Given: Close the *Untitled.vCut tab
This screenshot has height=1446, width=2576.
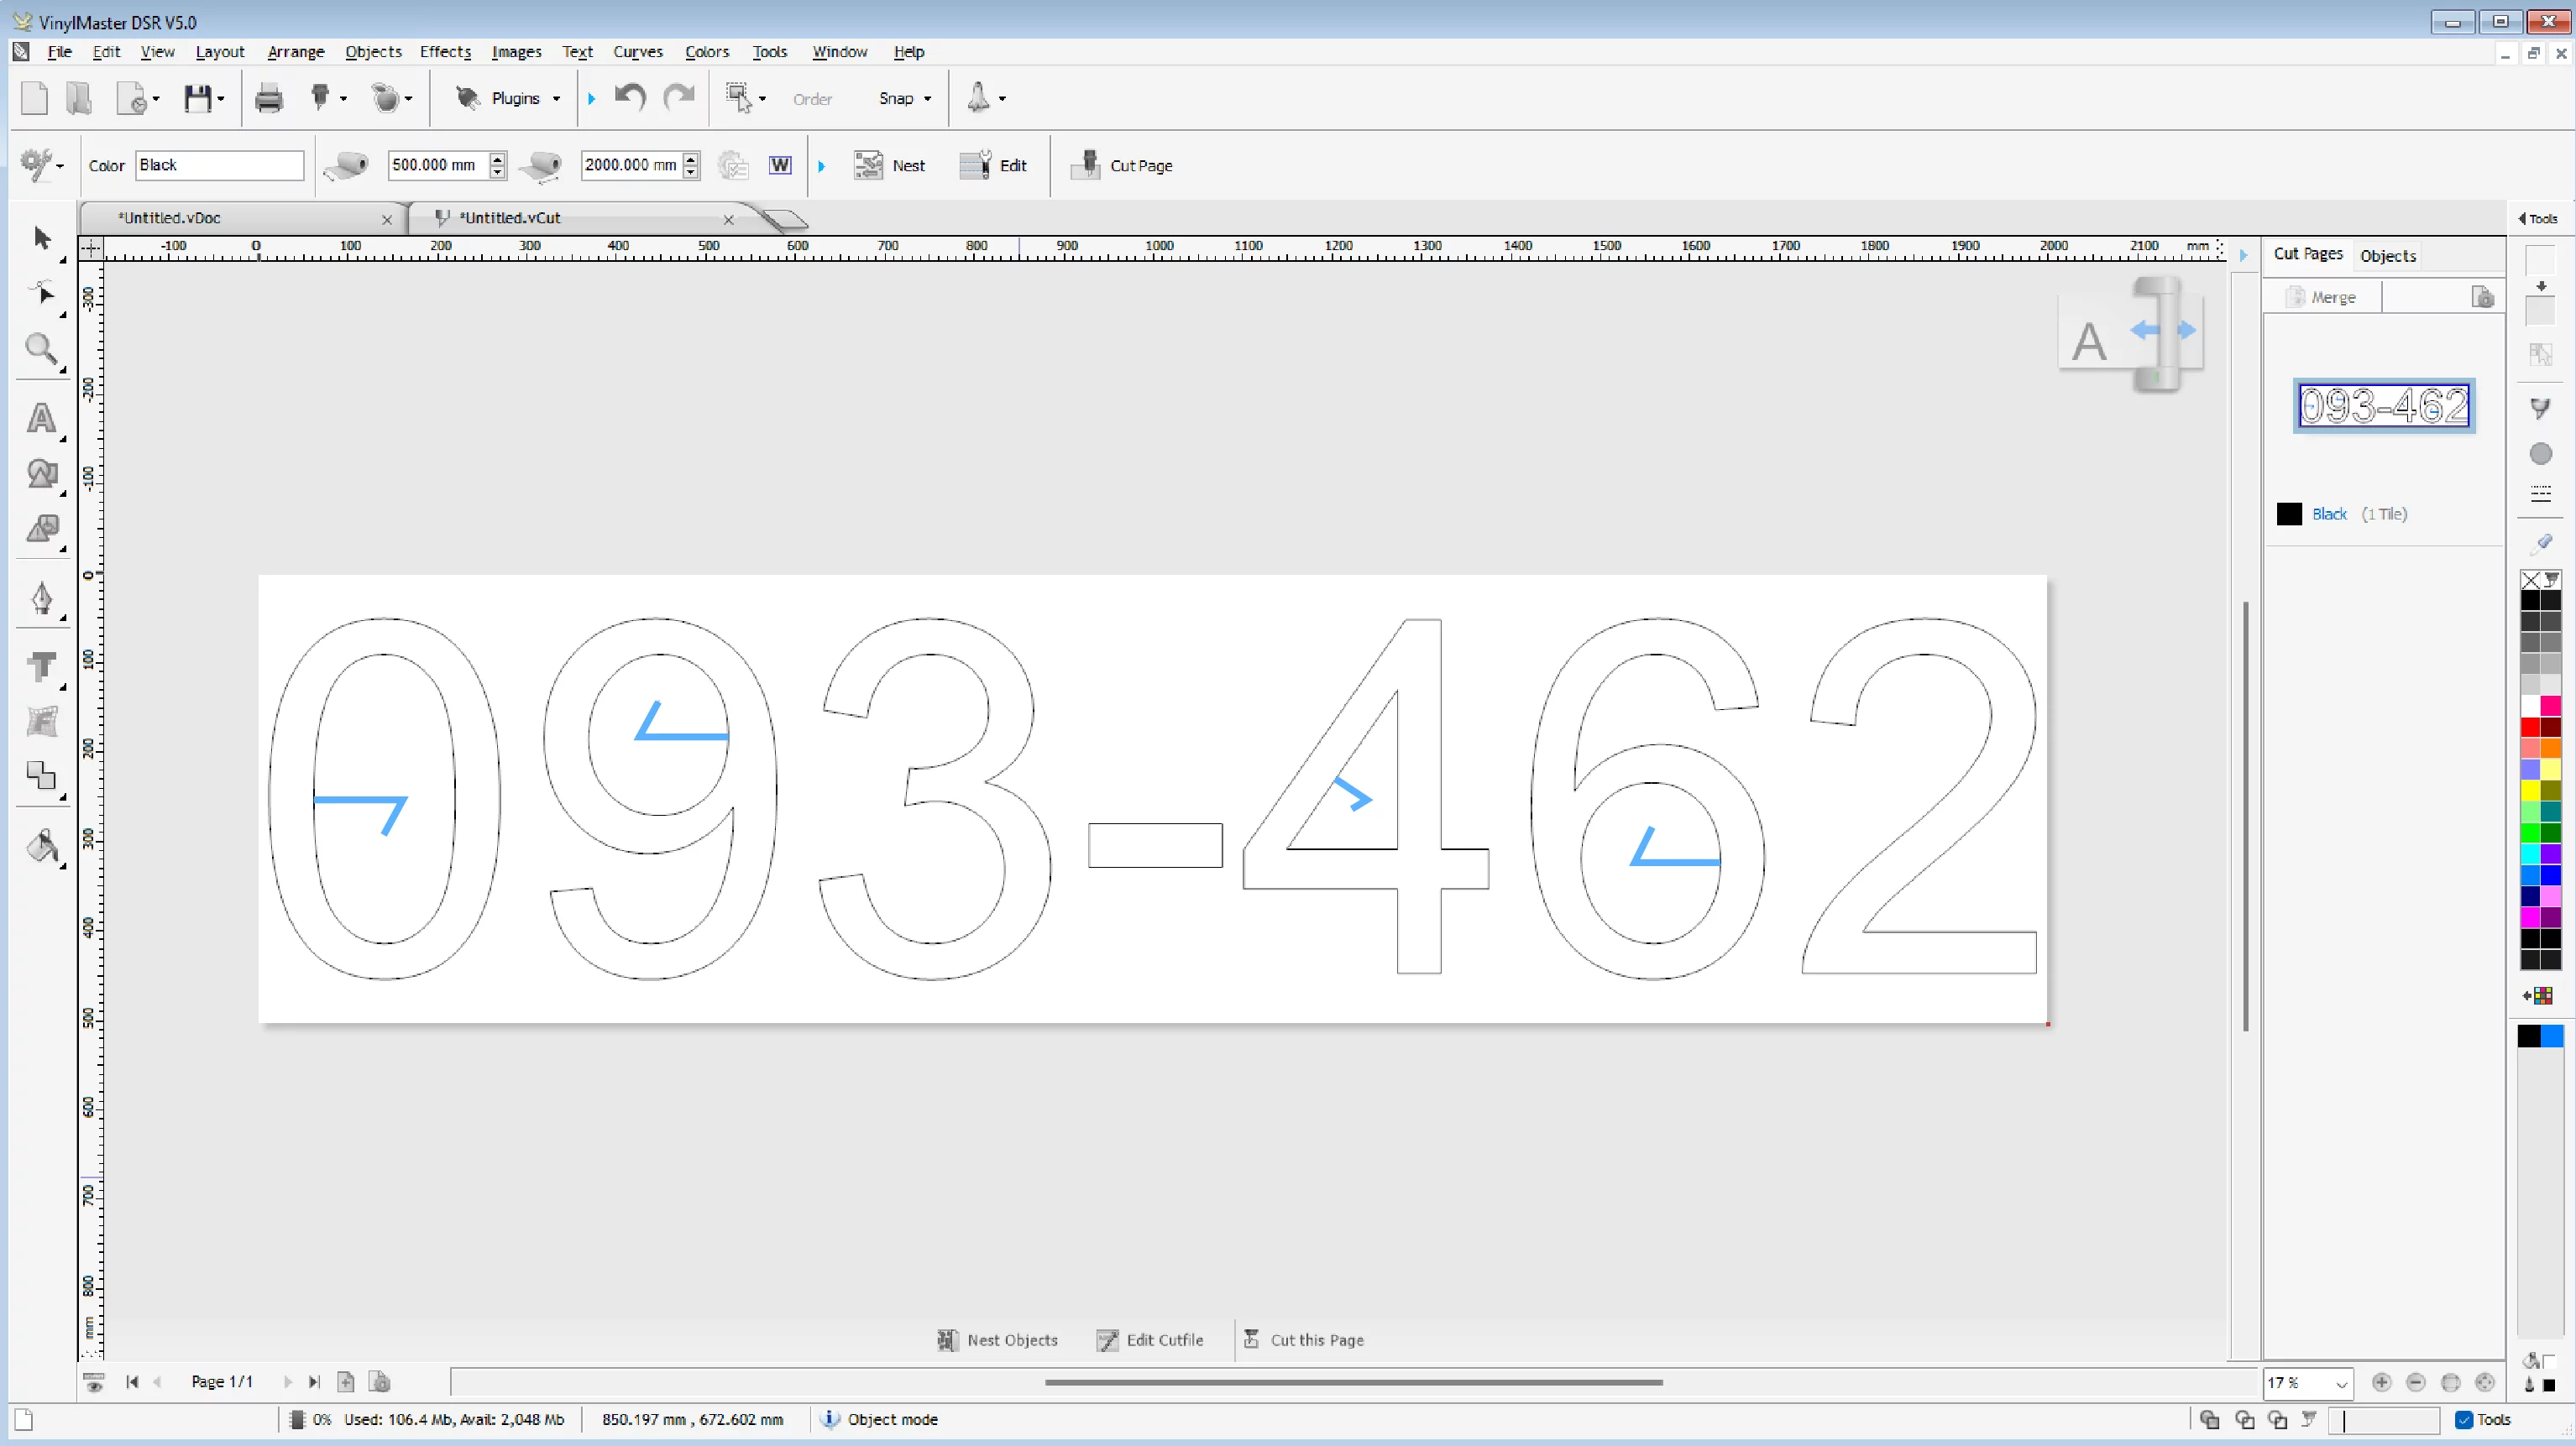Looking at the screenshot, I should 729,220.
